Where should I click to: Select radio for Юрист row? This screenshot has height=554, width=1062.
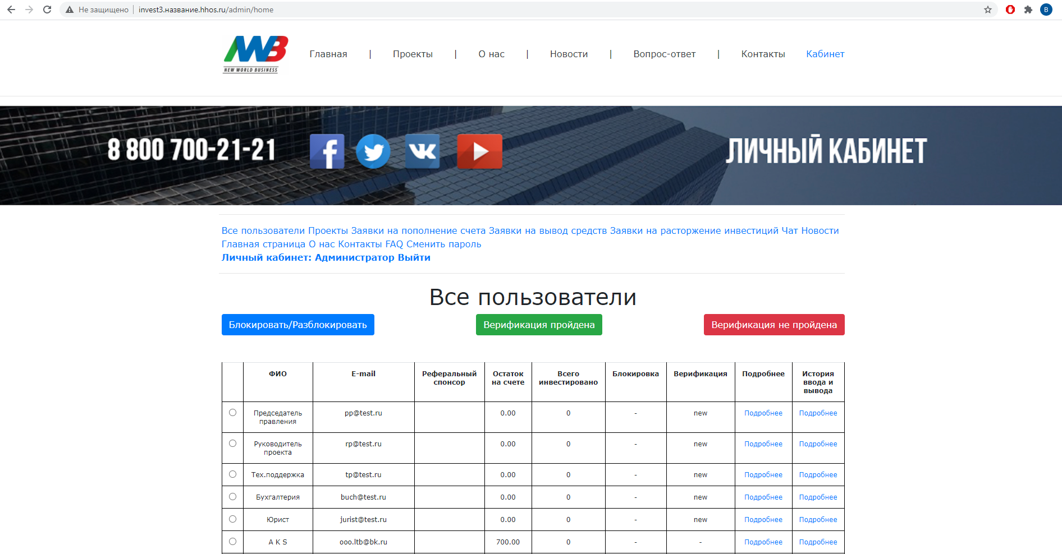233,519
